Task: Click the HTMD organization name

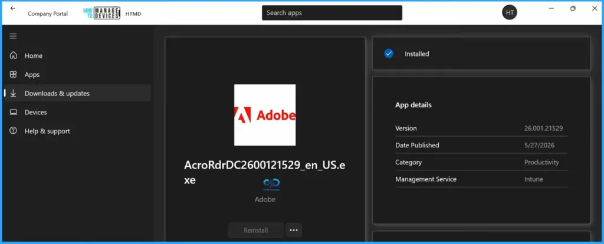Action: click(x=133, y=14)
